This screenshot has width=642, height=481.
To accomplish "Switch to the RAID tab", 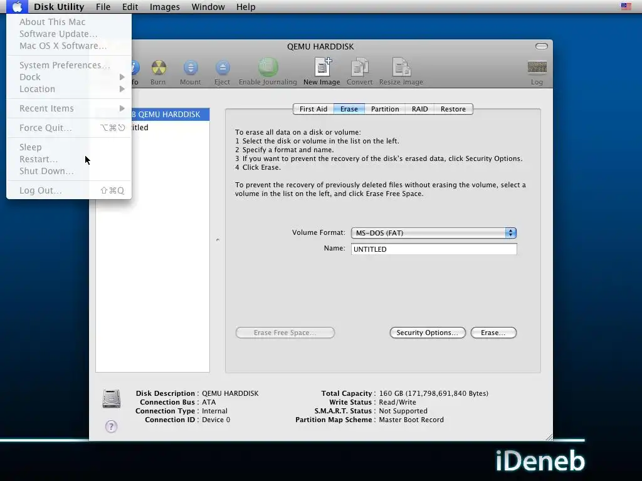I will tap(419, 109).
